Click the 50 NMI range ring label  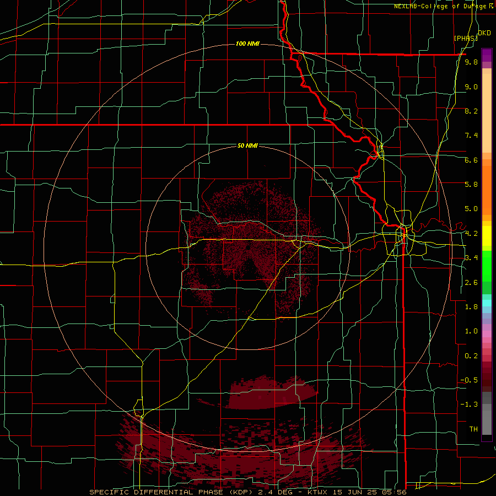[x=247, y=145]
